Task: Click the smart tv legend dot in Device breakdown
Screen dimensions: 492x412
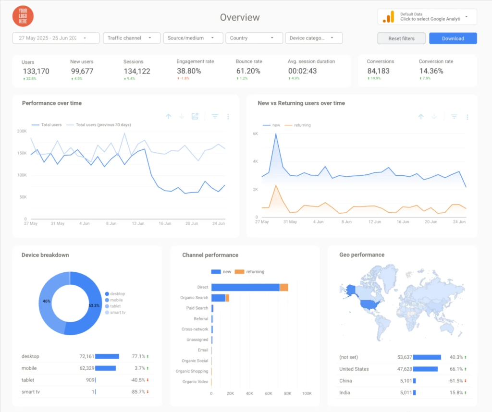Action: coord(107,313)
